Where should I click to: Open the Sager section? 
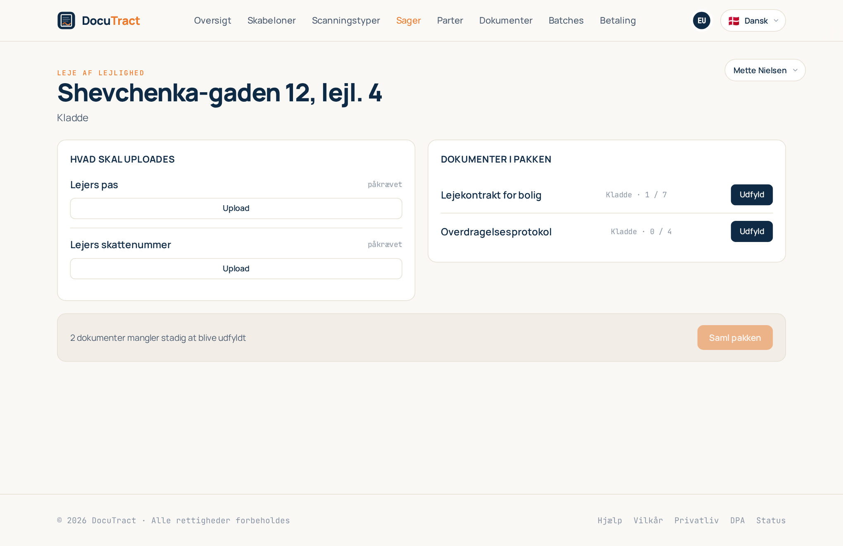(x=408, y=21)
